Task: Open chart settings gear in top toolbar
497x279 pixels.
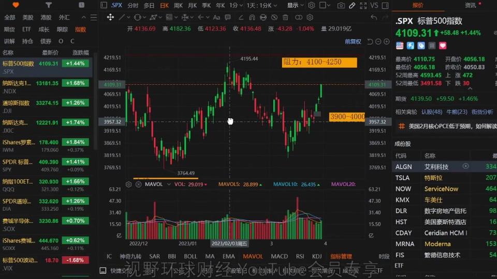Action: coord(312,5)
